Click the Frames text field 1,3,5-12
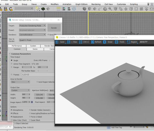This screenshot has height=131, width=154. [x=38, y=75]
